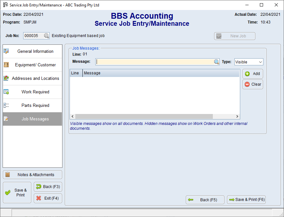
Task: Click the Work Required sidebar icon
Action: point(6,92)
